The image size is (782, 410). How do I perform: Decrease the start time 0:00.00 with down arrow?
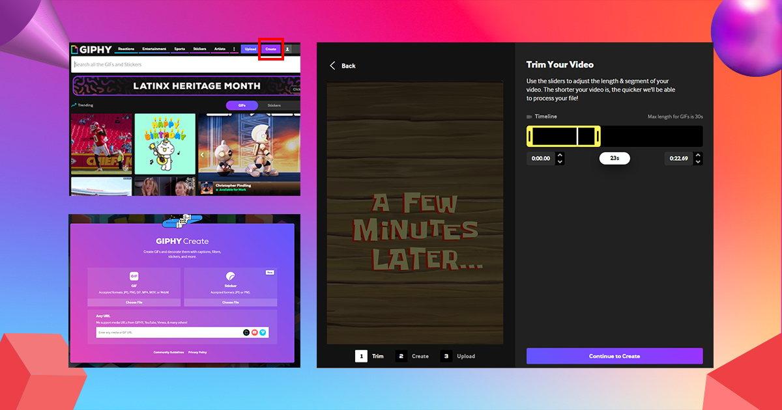pos(560,161)
